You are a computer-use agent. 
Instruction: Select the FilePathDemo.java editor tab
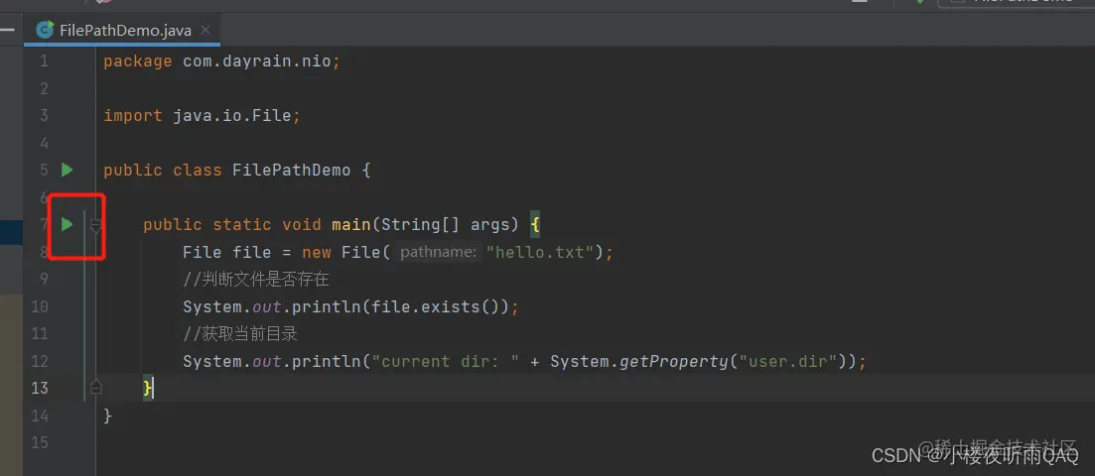point(122,31)
